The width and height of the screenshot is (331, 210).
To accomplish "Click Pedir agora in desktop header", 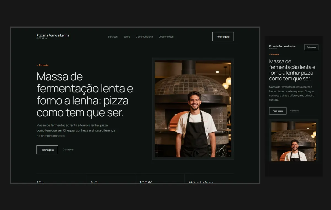I will 223,37.
